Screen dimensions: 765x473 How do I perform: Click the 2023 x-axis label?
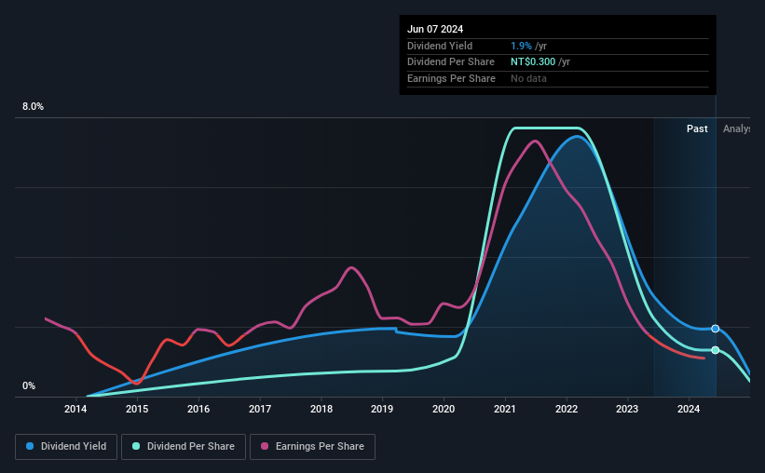(627, 409)
